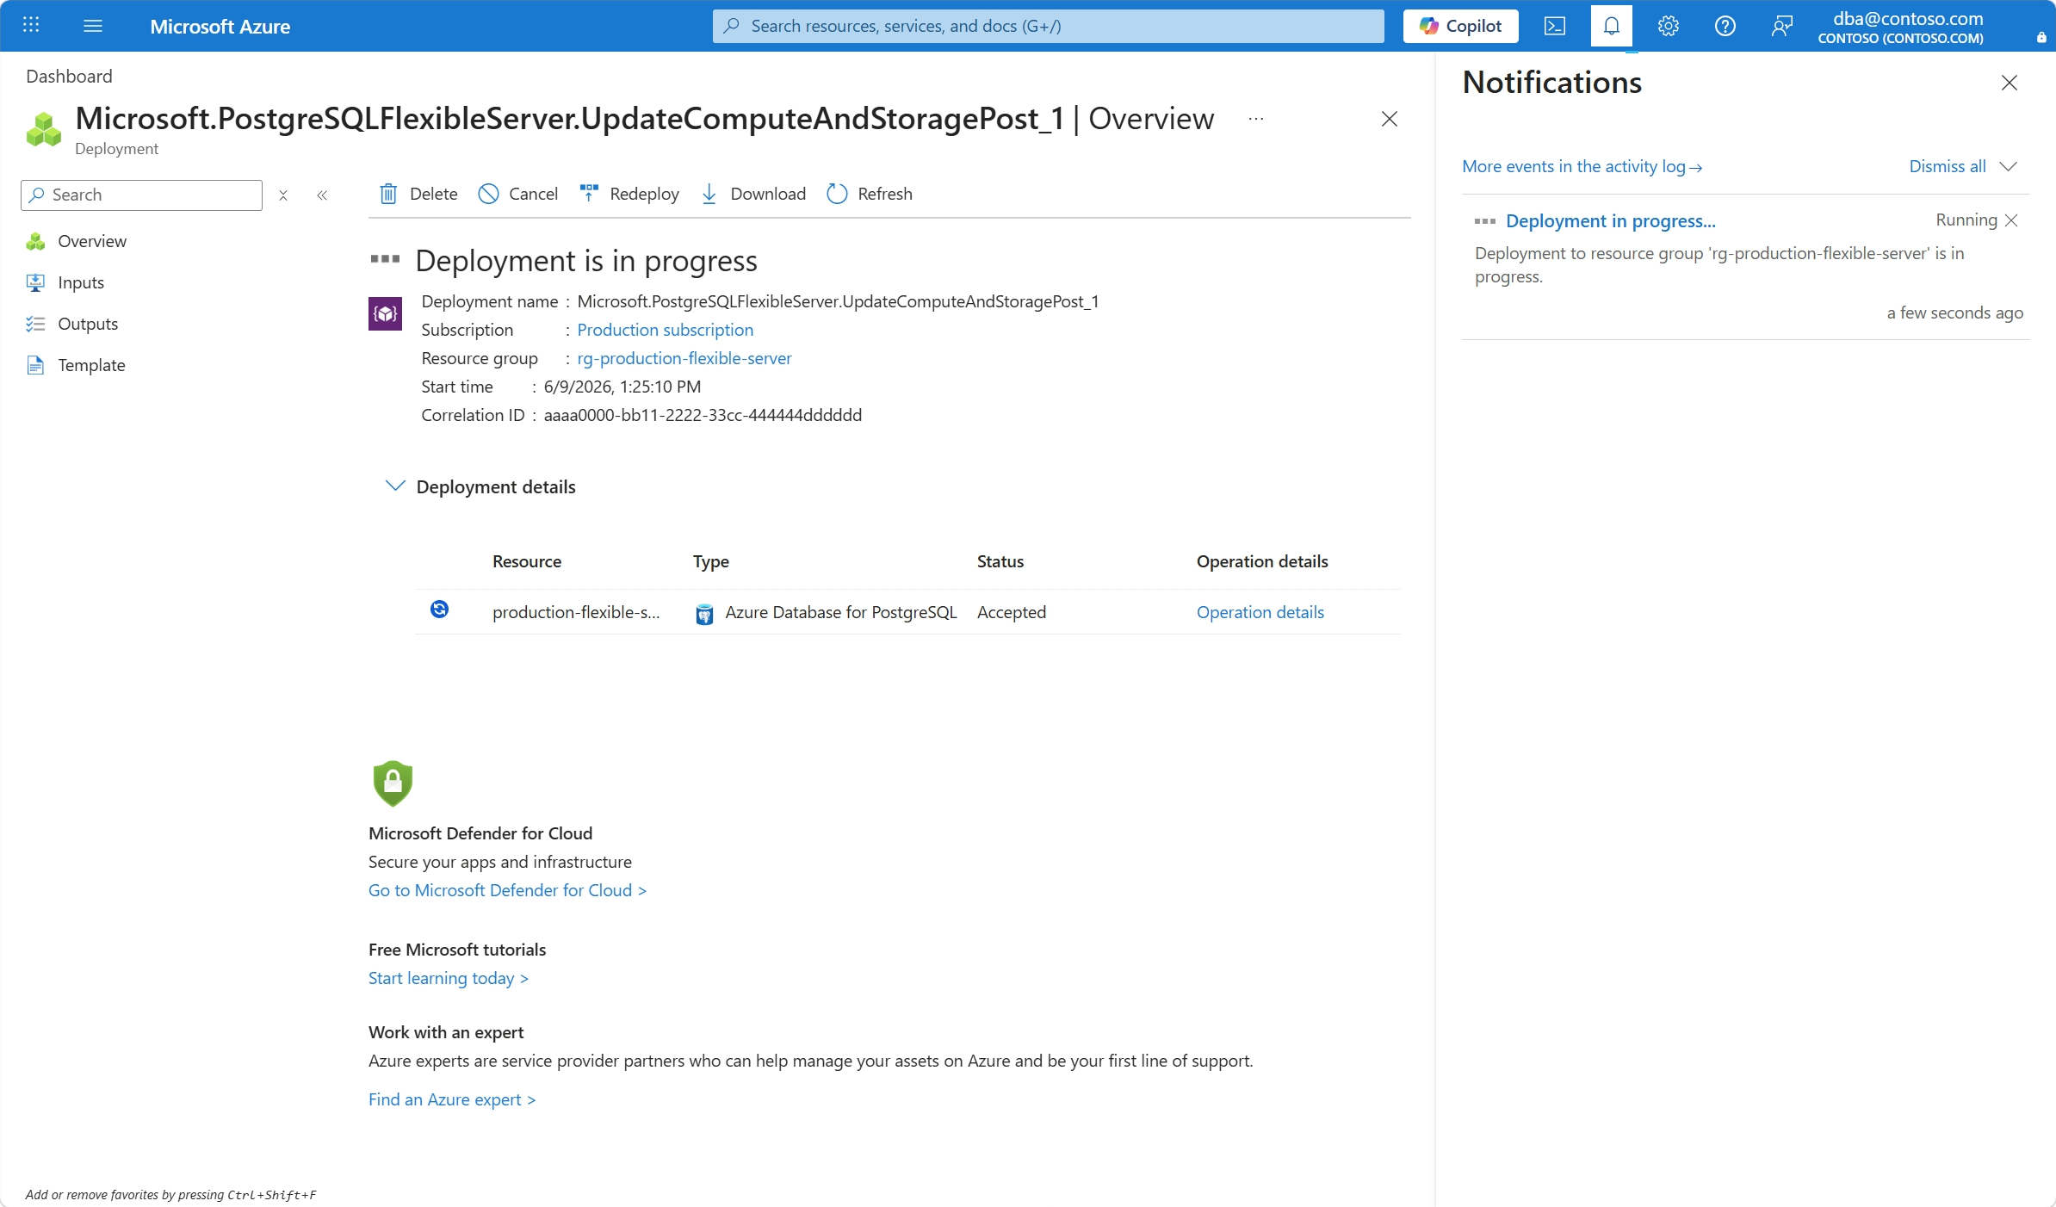Refresh the deployment overview
The image size is (2056, 1207).
[x=870, y=194]
